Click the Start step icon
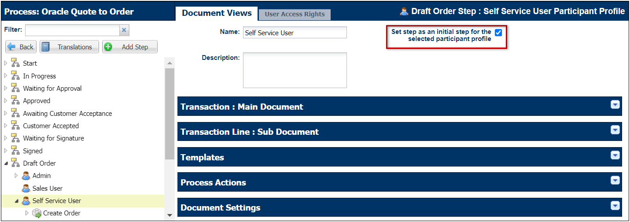The height and width of the screenshot is (222, 630). (15, 63)
